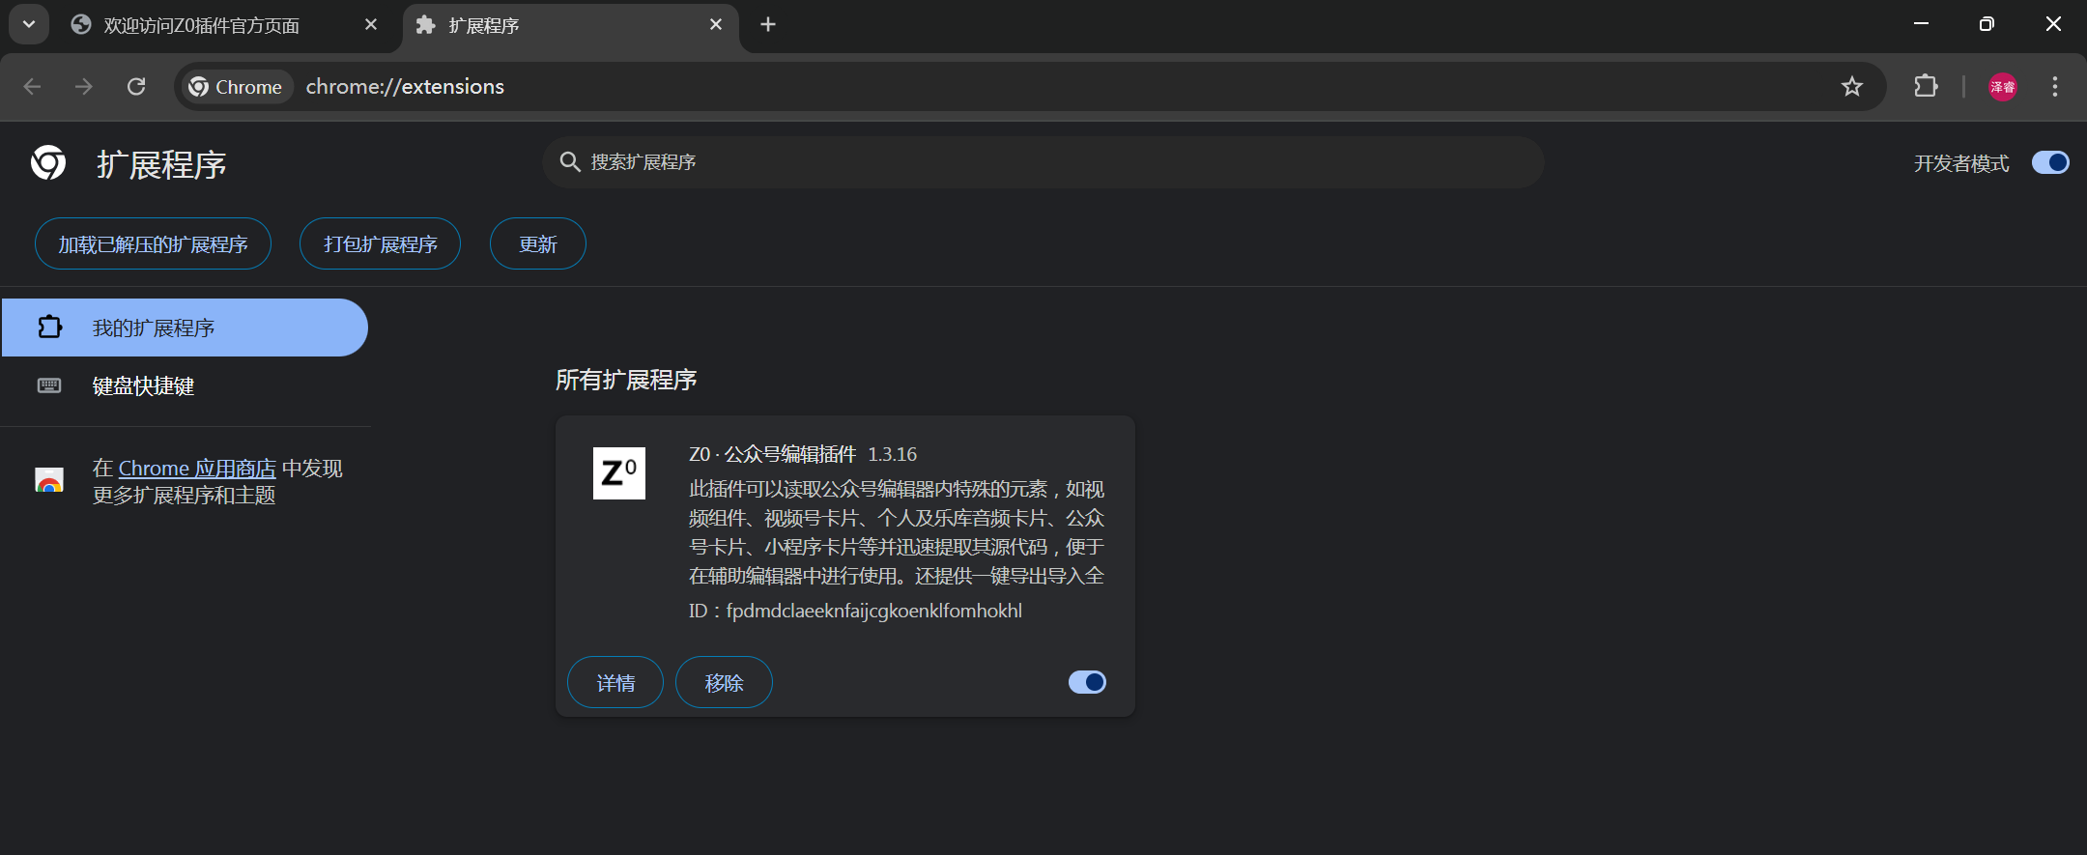Click the bookmark star icon
Image resolution: width=2087 pixels, height=855 pixels.
pyautogui.click(x=1851, y=87)
